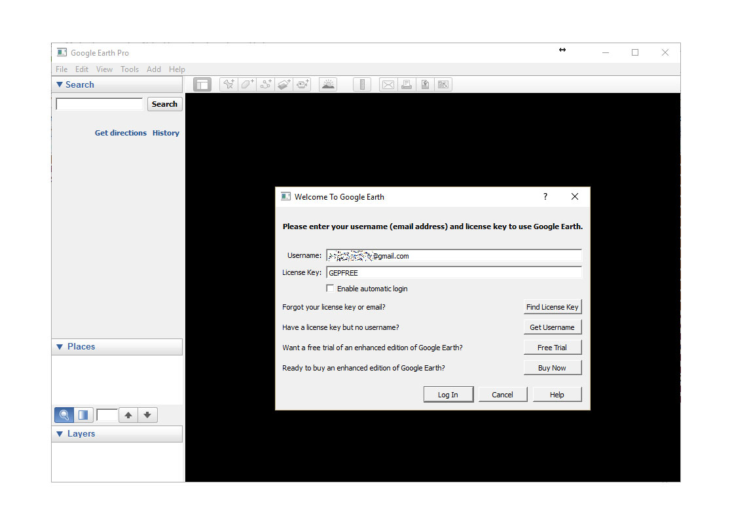Screen dimensions: 732x525
Task: Collapse the Places panel
Action: tap(60, 347)
